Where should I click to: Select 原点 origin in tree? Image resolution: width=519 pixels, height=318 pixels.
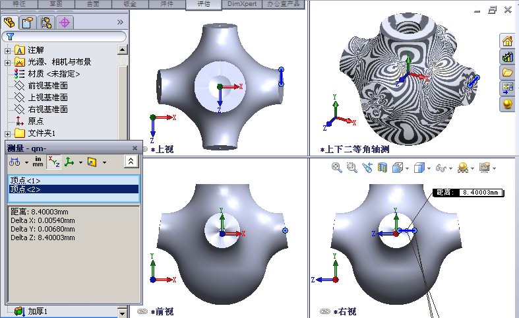coord(36,121)
